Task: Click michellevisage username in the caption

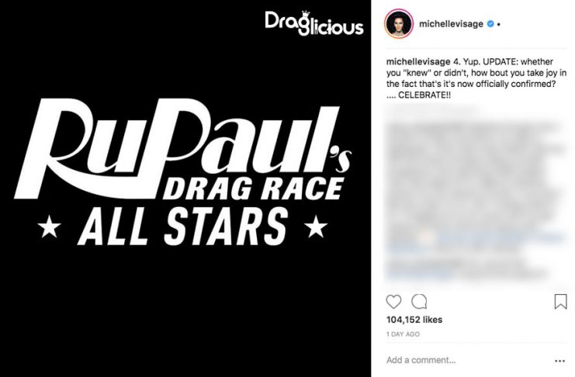Action: pyautogui.click(x=418, y=61)
